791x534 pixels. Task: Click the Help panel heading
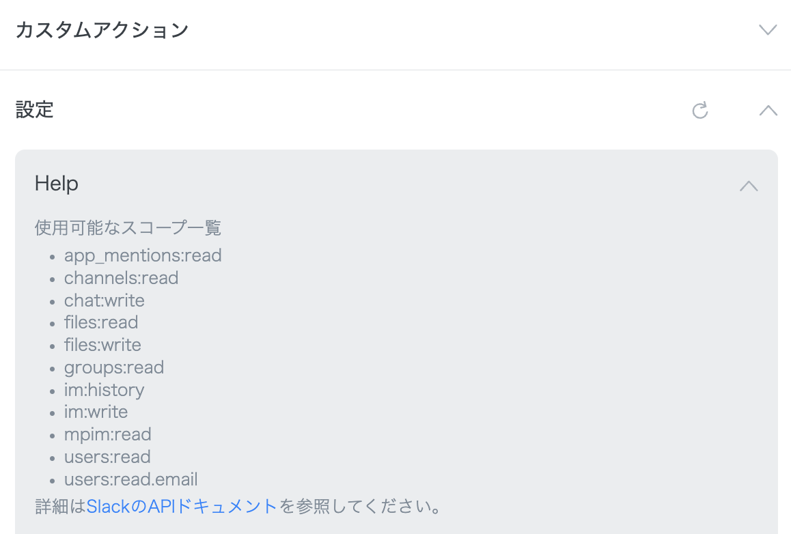coord(56,183)
